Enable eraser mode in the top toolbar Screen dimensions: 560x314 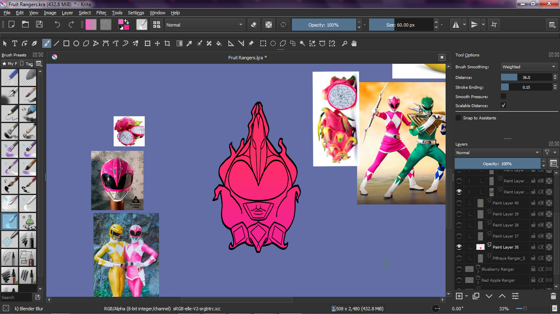(253, 24)
